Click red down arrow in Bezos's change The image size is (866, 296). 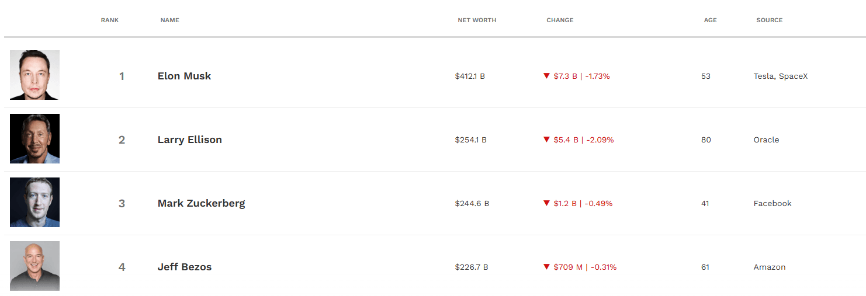[546, 267]
